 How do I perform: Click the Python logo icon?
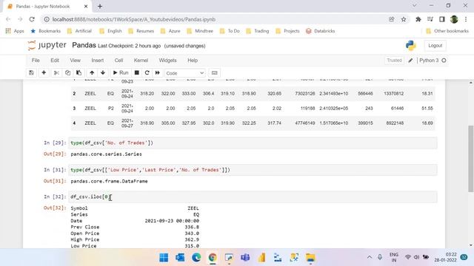point(411,46)
